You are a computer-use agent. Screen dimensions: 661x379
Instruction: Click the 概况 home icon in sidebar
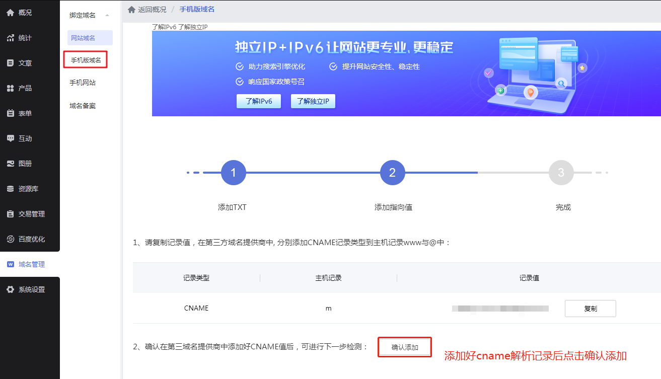[x=10, y=13]
